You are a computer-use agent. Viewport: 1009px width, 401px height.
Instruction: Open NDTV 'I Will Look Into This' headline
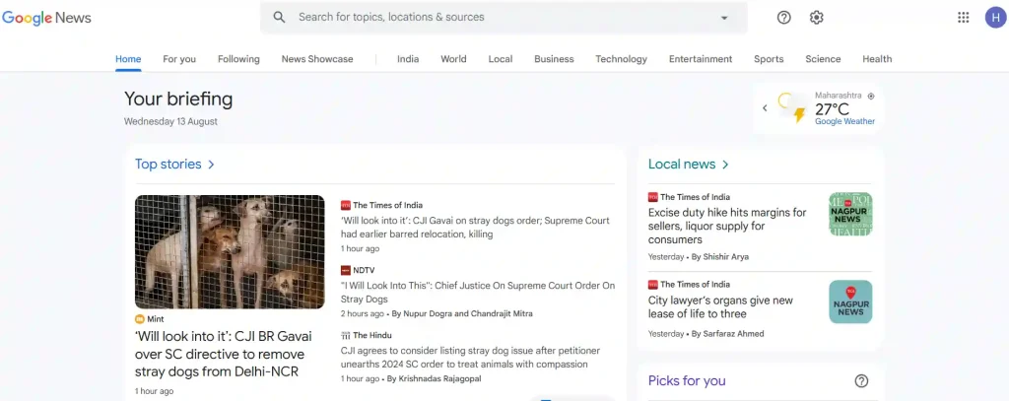click(x=478, y=293)
